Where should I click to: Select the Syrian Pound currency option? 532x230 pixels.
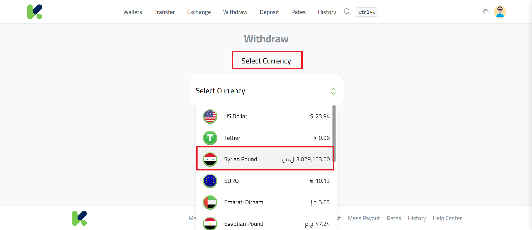point(265,159)
